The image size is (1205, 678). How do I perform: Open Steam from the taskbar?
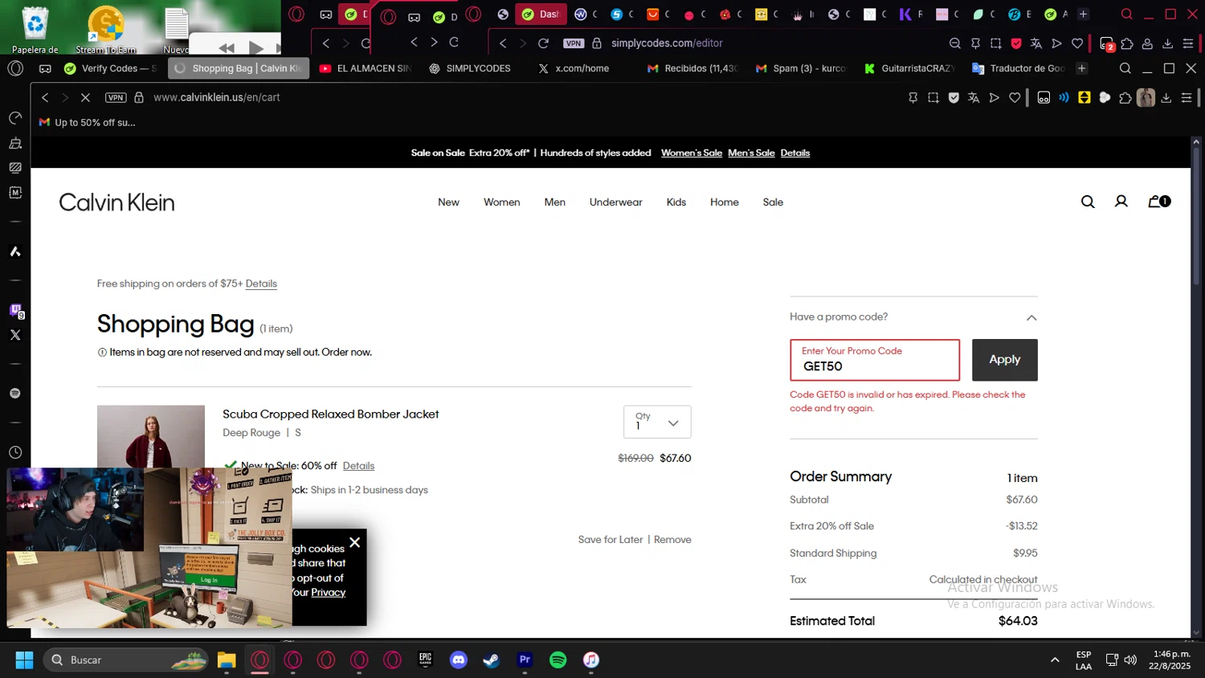tap(492, 660)
